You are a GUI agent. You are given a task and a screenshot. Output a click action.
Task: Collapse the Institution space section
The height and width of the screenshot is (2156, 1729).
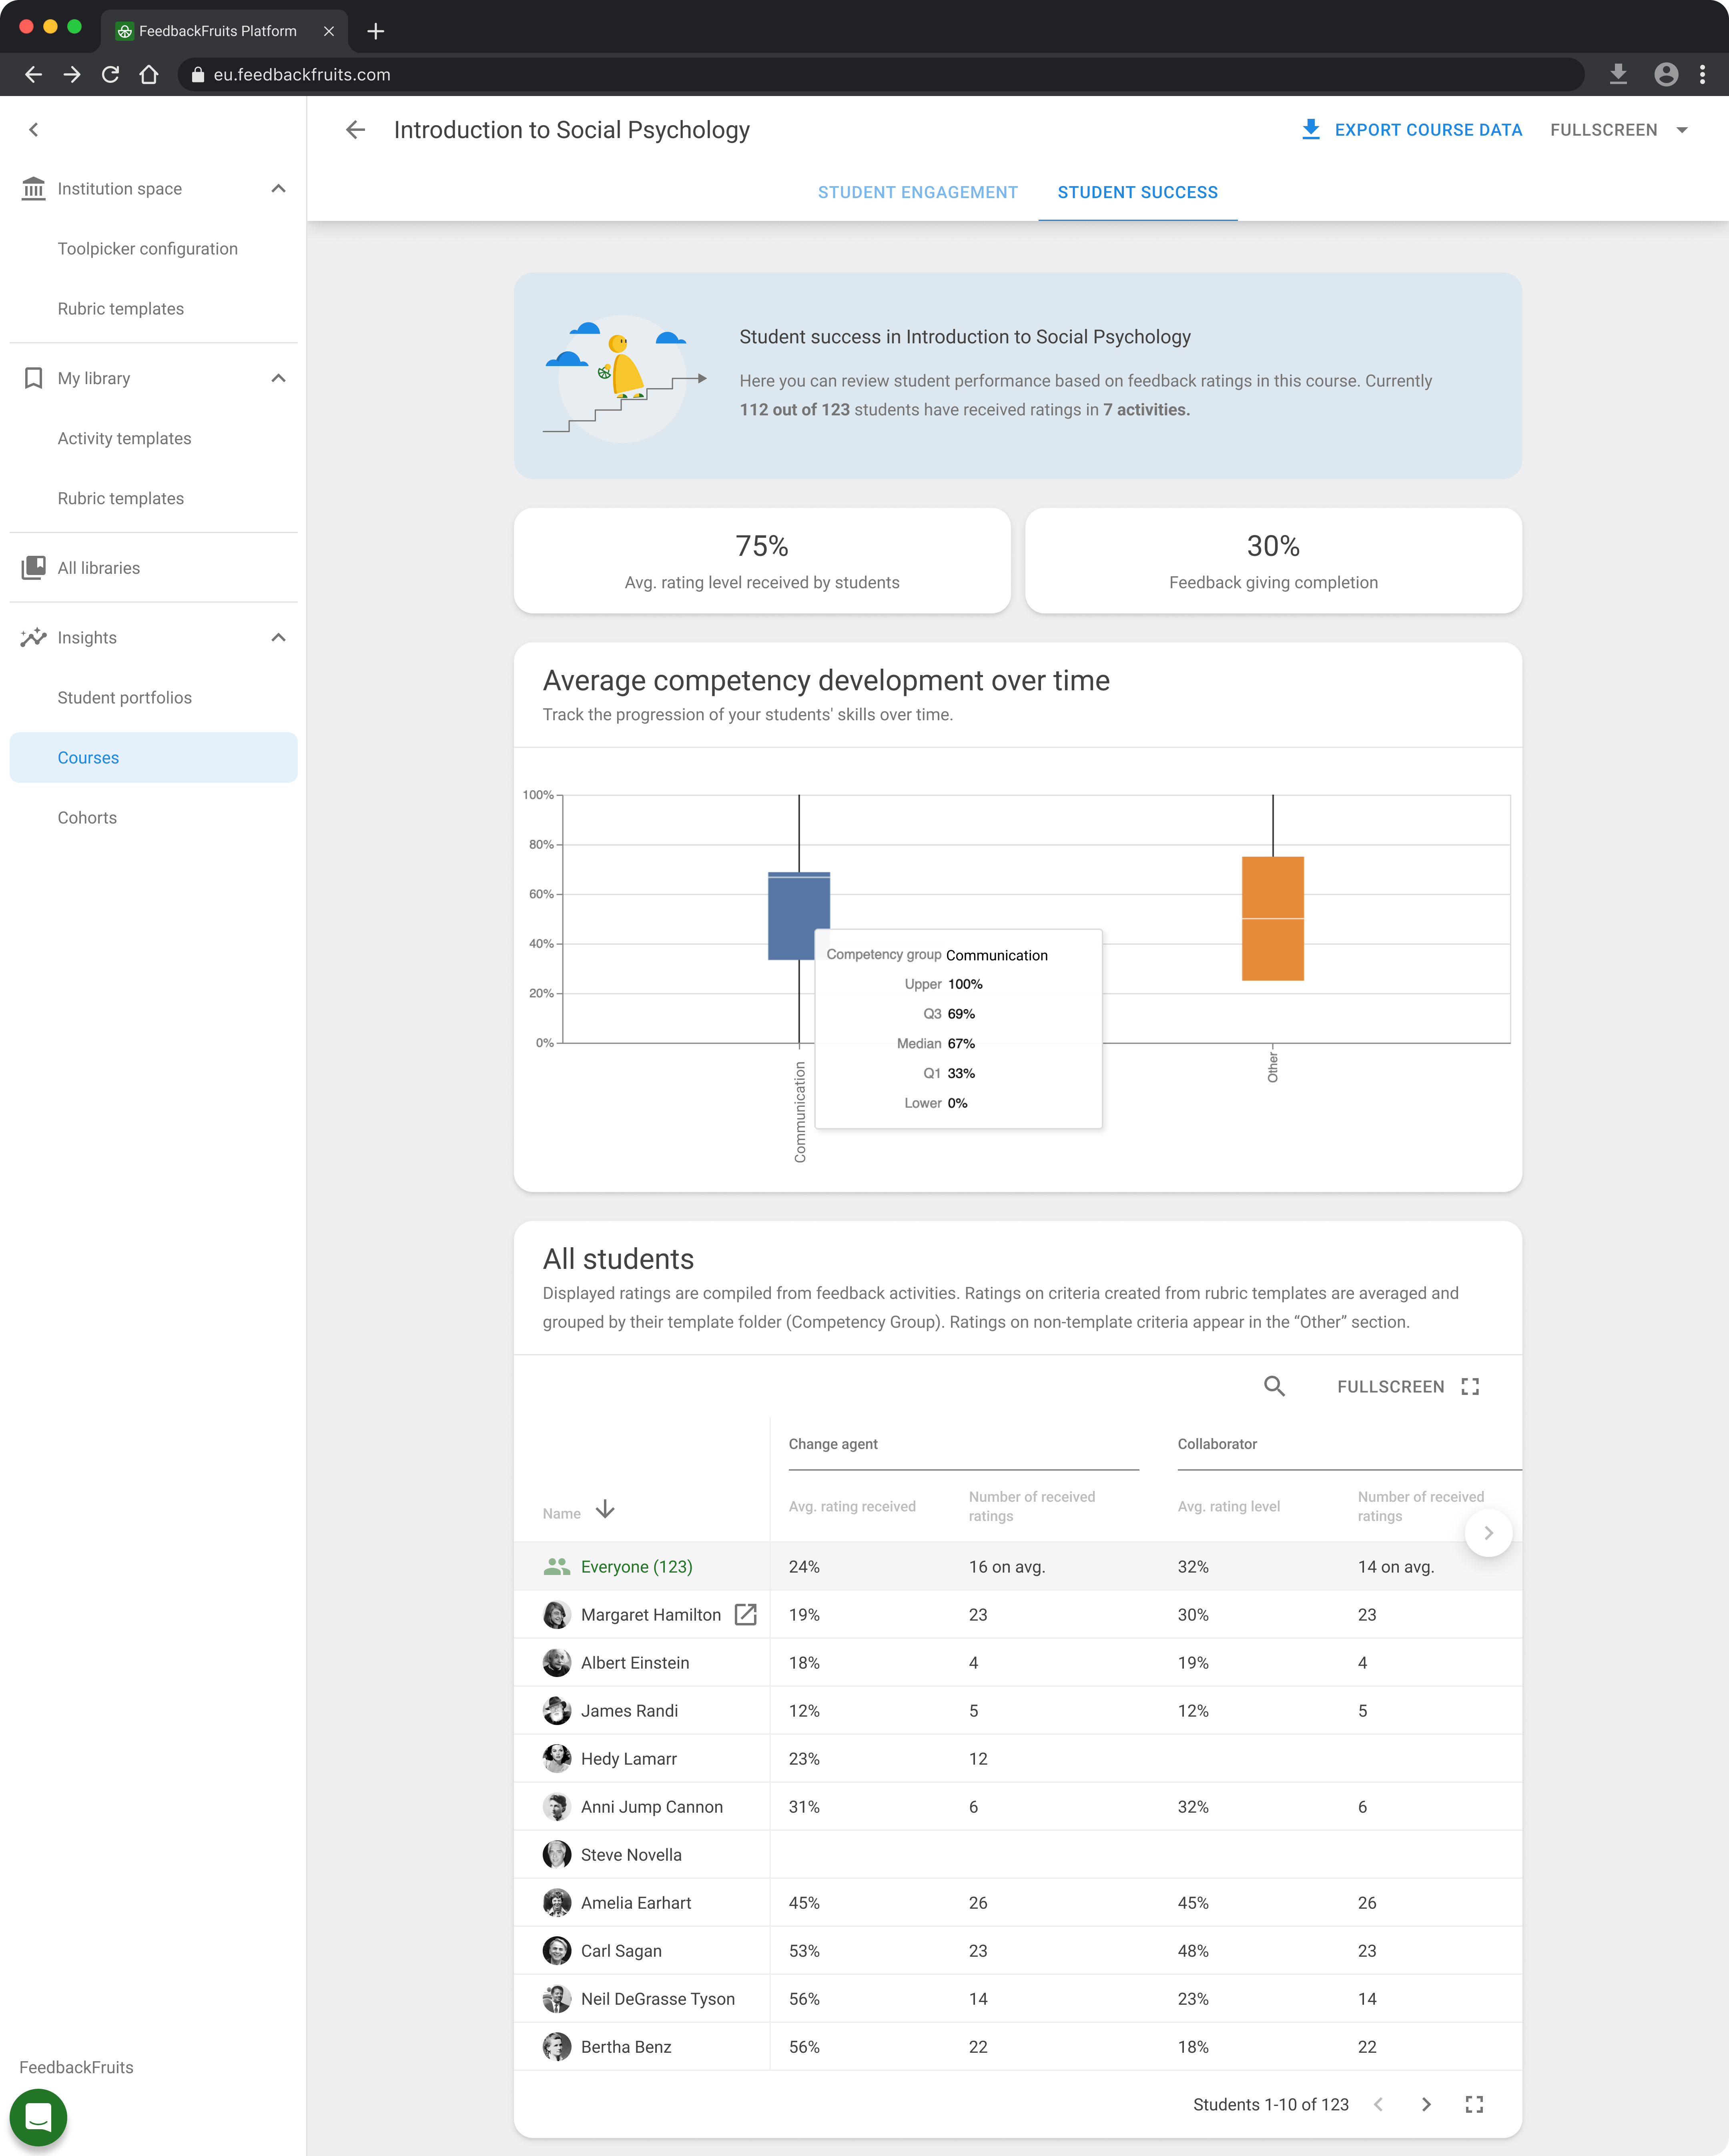[279, 189]
